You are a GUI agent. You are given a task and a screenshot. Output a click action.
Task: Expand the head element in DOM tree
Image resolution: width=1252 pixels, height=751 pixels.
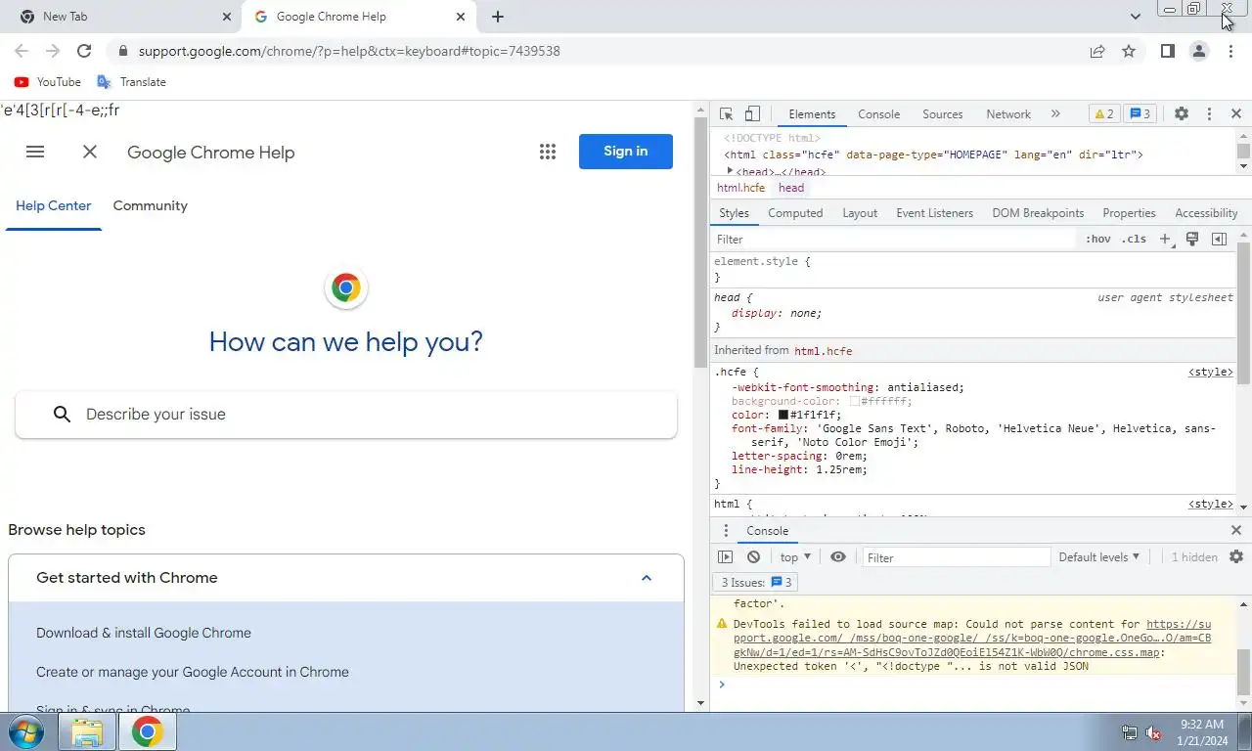[x=730, y=171]
